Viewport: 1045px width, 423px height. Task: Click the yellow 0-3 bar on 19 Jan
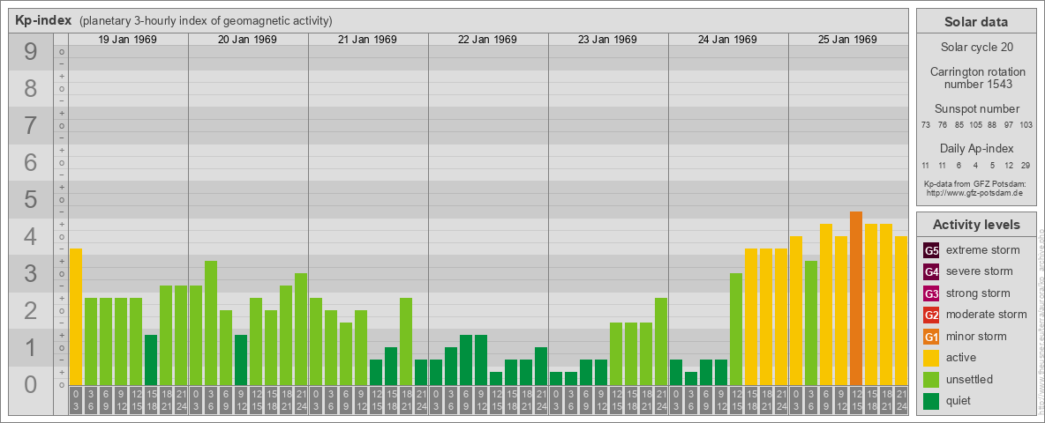[76, 316]
